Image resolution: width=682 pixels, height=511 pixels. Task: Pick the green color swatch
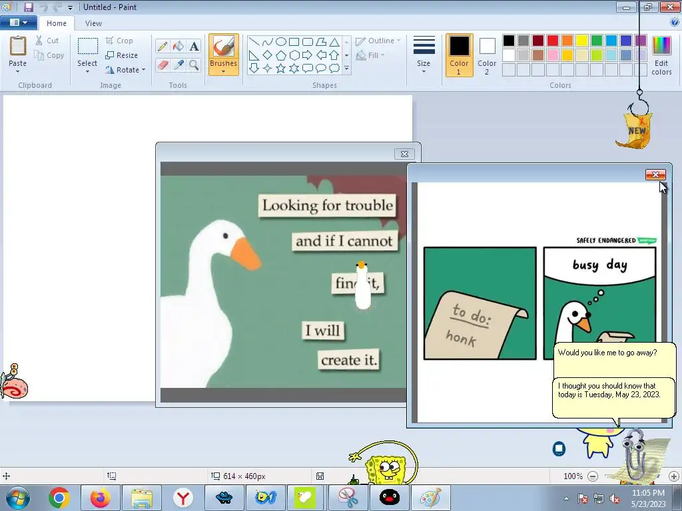pyautogui.click(x=597, y=41)
